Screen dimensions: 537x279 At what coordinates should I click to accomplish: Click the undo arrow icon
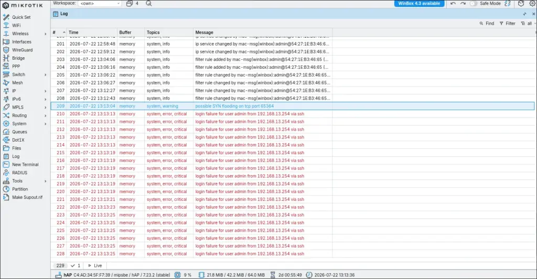point(453,4)
